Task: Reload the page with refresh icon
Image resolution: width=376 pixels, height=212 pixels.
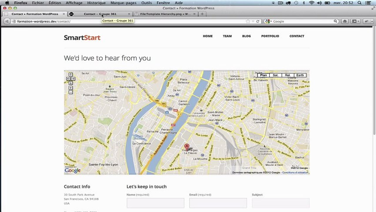Action: 258,21
